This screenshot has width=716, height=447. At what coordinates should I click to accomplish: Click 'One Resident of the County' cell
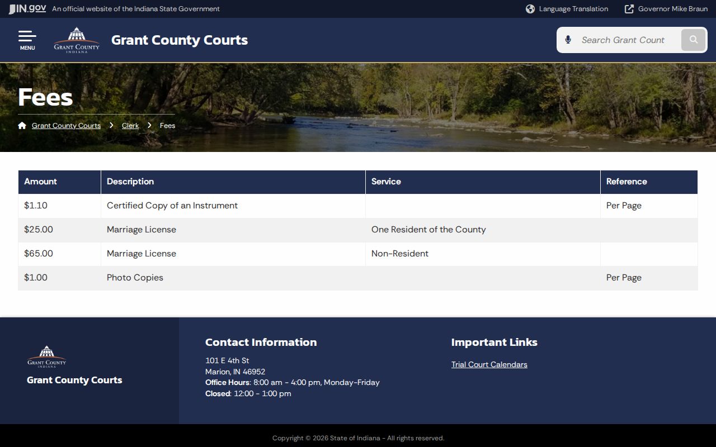coord(483,230)
